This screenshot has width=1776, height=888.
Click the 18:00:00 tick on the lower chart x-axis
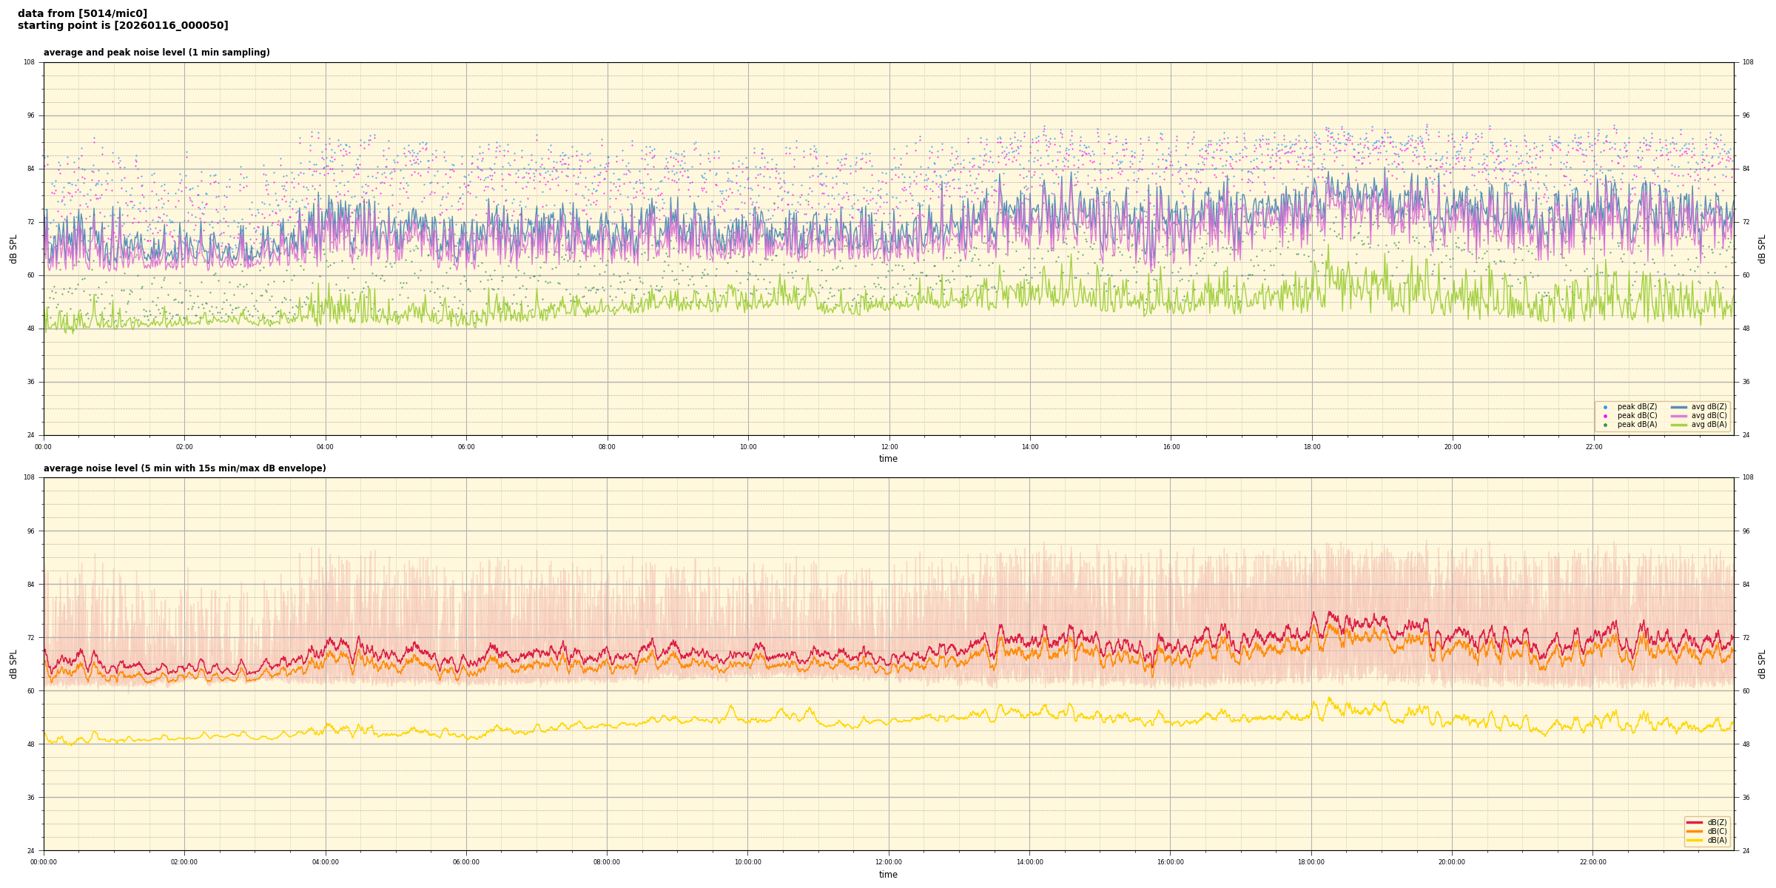[1311, 862]
